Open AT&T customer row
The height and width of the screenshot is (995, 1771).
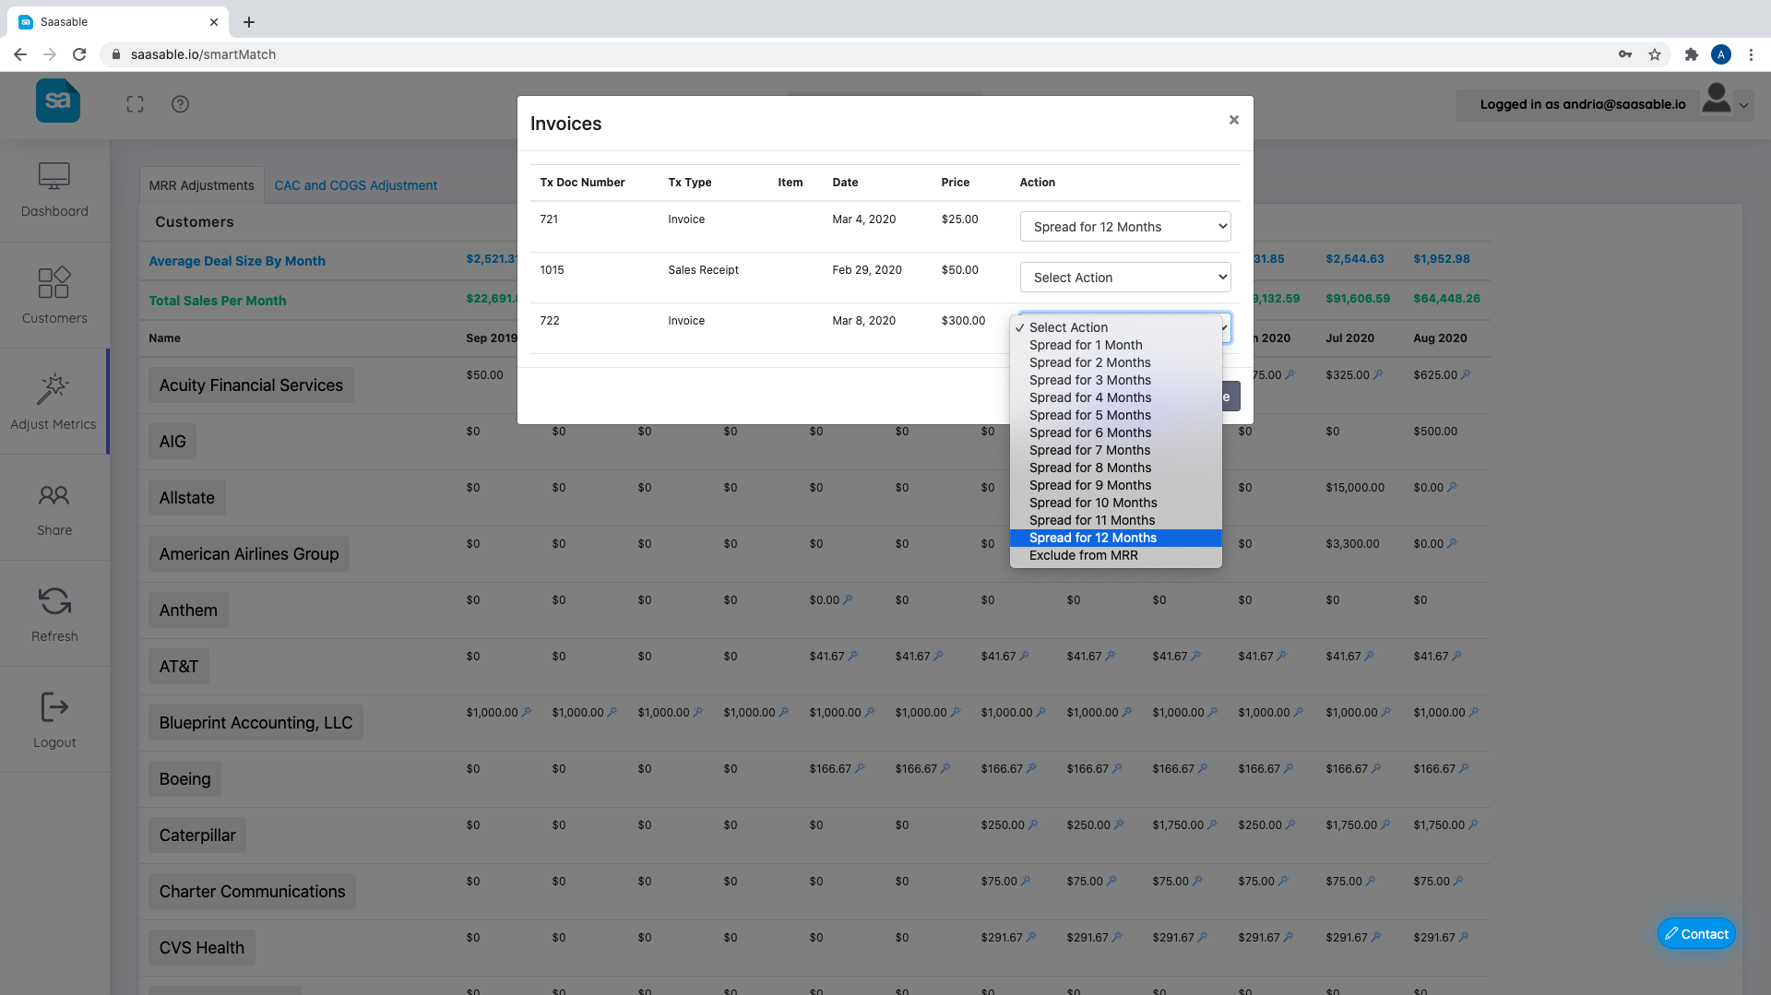pos(179,667)
